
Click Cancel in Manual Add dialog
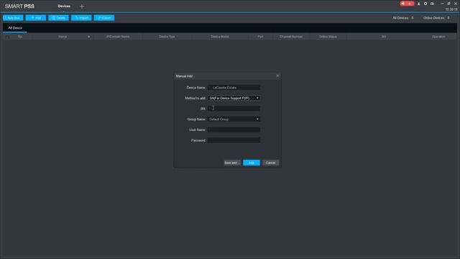(270, 163)
